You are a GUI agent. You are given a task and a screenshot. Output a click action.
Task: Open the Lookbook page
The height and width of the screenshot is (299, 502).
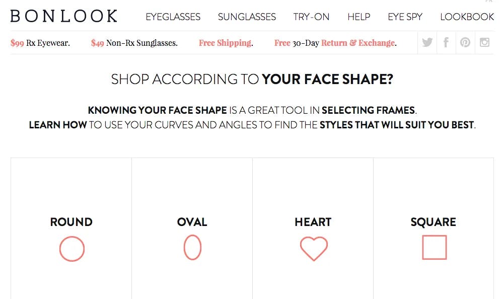[467, 17]
